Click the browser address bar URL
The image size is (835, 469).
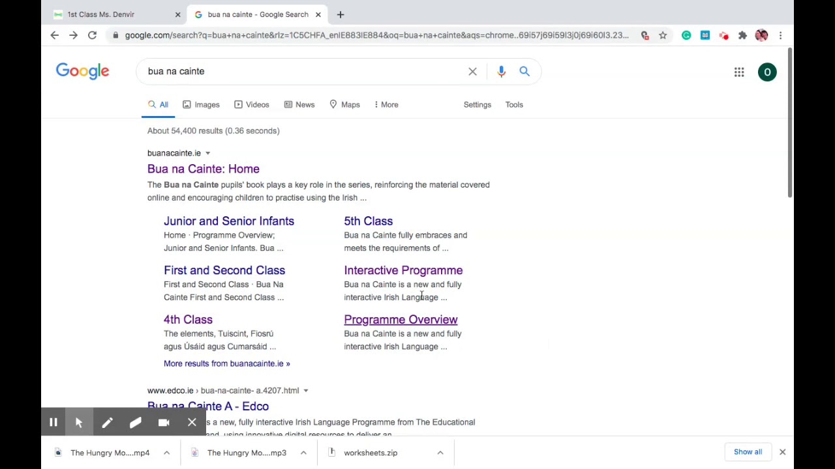[x=376, y=35]
